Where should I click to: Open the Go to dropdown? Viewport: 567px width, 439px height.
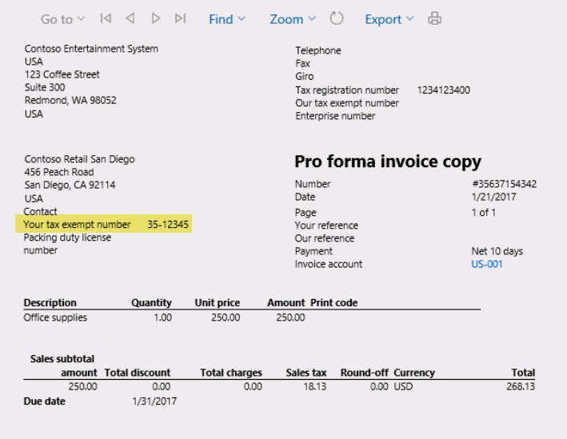click(x=62, y=19)
